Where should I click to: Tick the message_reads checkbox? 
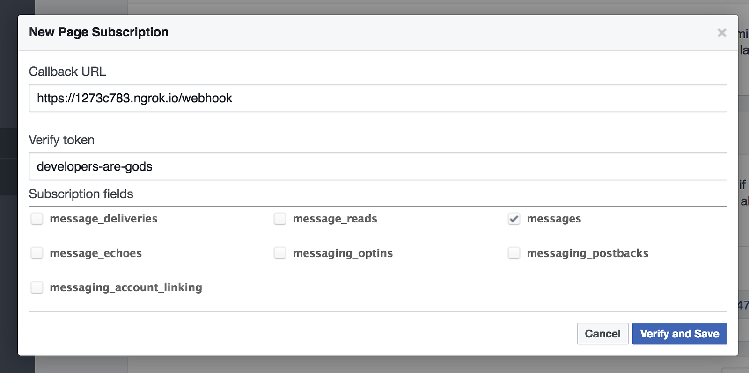(280, 219)
